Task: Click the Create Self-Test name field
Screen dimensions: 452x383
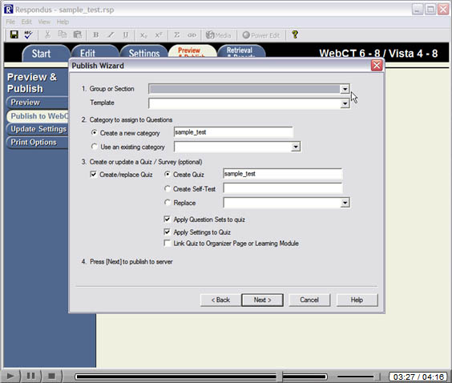Action: click(x=283, y=188)
